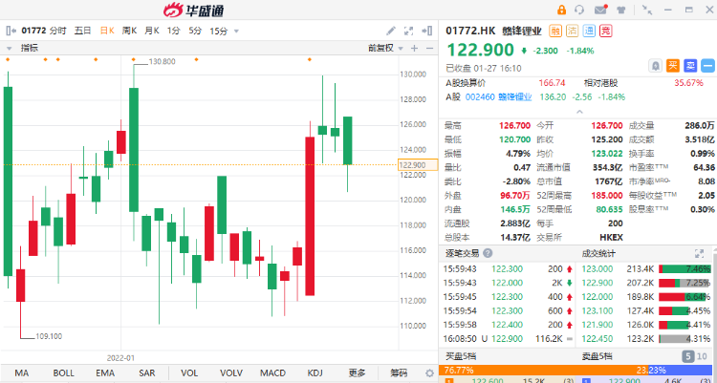Toggle MACD sub-indicator
This screenshot has width=717, height=383.
[x=273, y=372]
